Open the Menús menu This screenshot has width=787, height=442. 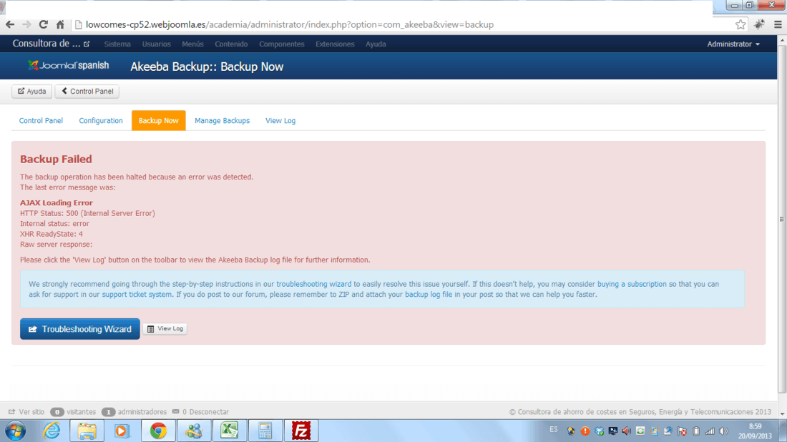point(192,44)
